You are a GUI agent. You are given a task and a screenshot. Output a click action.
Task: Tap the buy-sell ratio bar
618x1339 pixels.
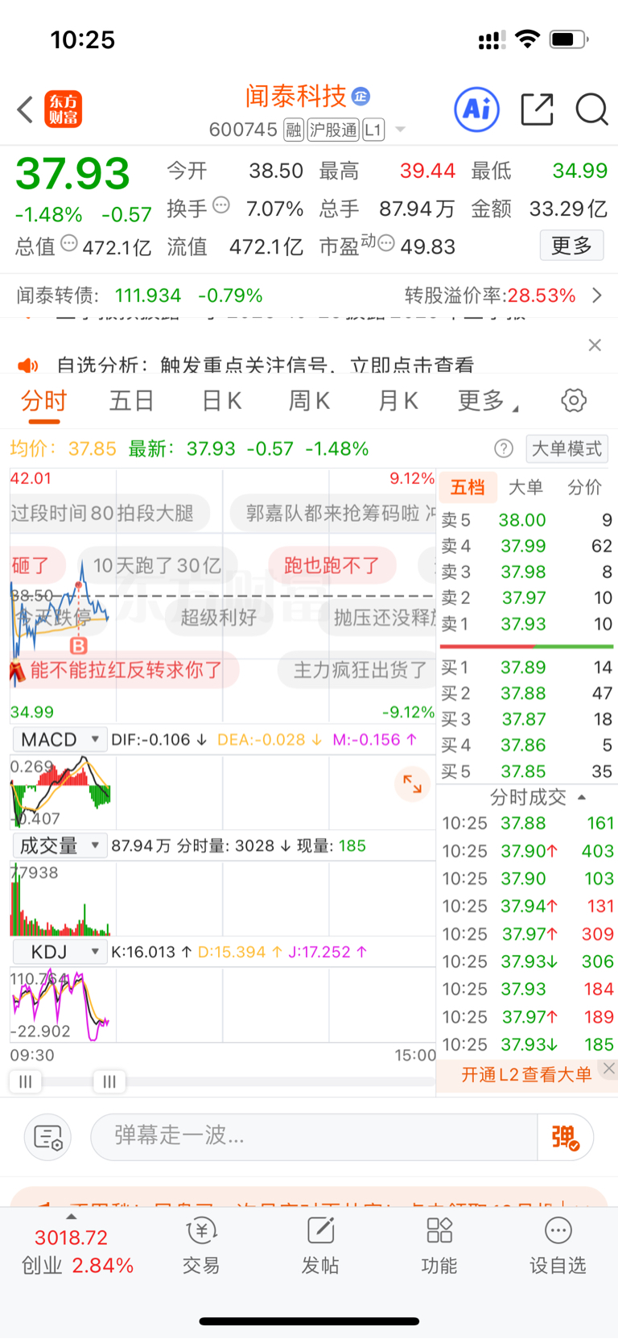coord(526,646)
